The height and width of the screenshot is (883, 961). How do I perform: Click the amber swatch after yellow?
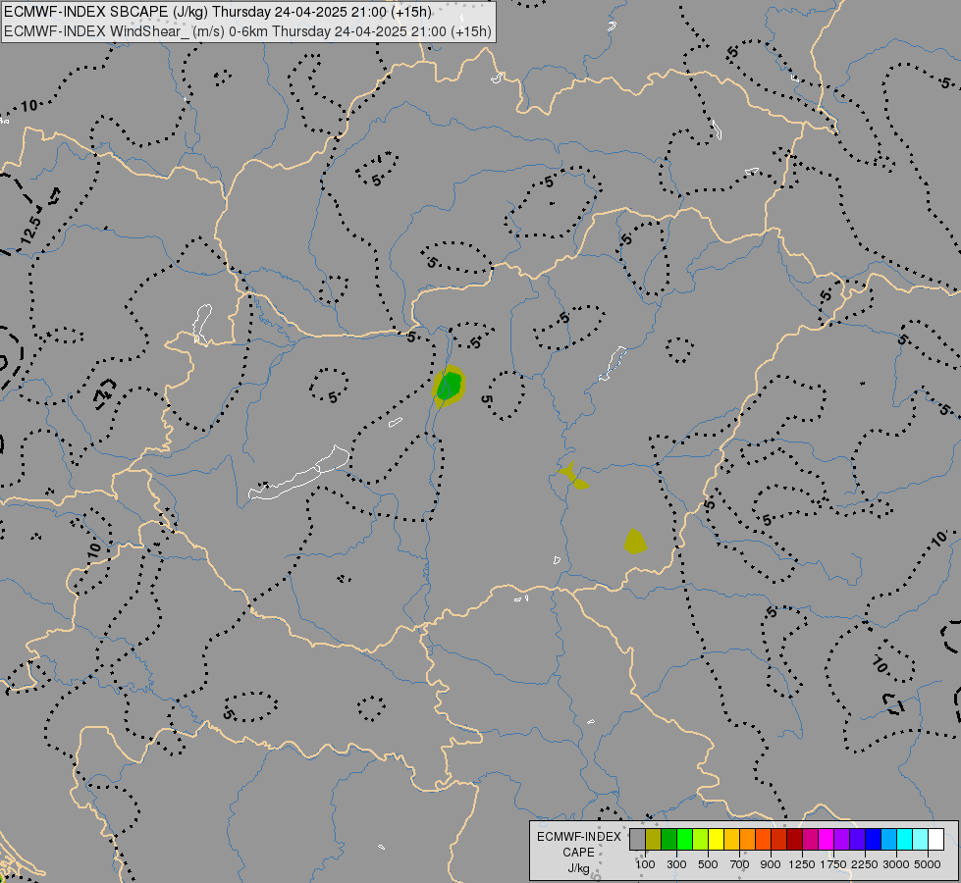(x=731, y=839)
